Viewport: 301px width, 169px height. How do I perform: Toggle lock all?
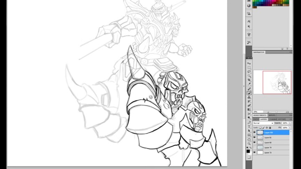tap(270, 128)
